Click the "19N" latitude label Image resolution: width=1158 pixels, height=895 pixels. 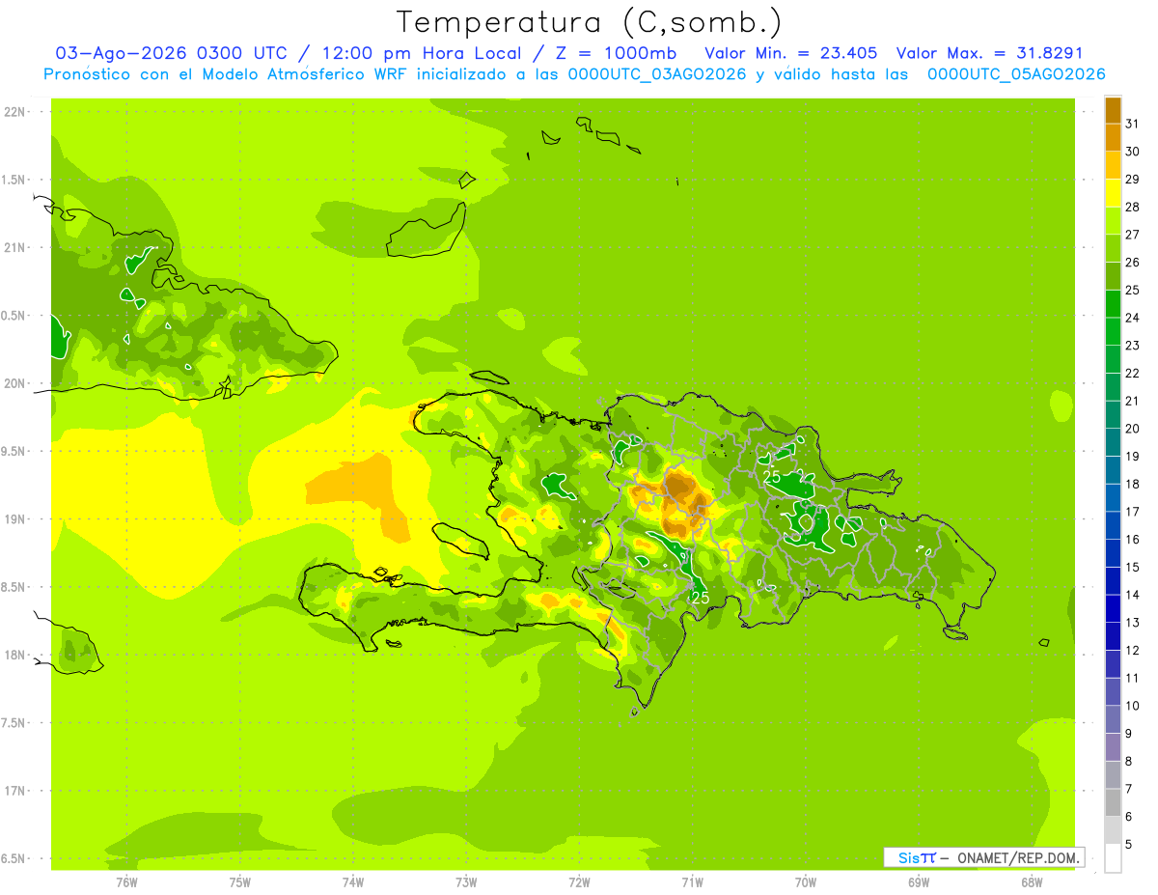[x=15, y=519]
